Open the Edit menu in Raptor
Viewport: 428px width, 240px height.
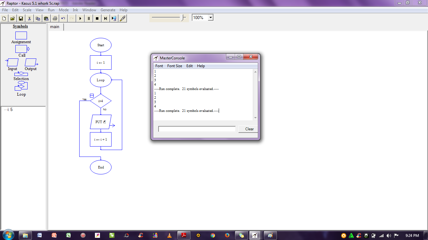point(15,10)
